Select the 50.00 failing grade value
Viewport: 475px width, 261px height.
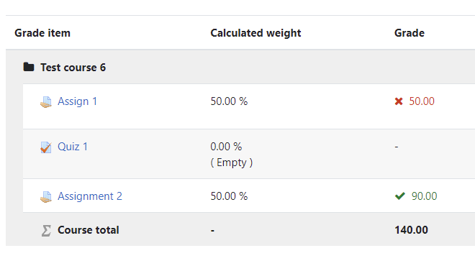(x=422, y=101)
